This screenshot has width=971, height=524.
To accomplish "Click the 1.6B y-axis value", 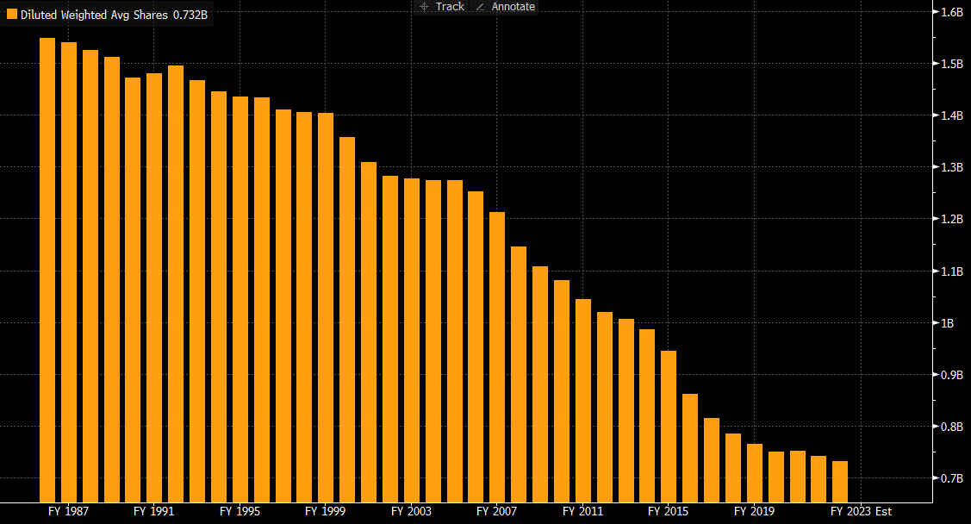I will (952, 12).
